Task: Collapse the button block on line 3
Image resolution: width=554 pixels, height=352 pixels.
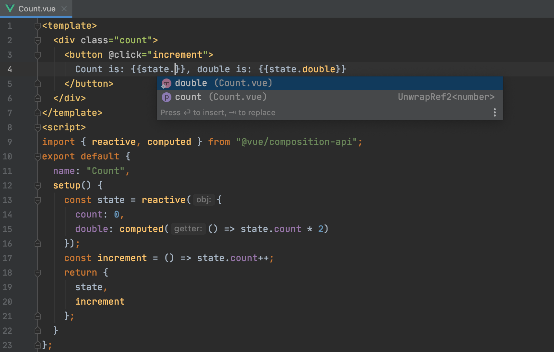Action: point(38,55)
